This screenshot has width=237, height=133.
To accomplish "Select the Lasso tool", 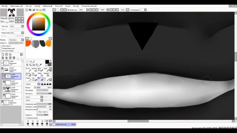I will tap(30, 62).
